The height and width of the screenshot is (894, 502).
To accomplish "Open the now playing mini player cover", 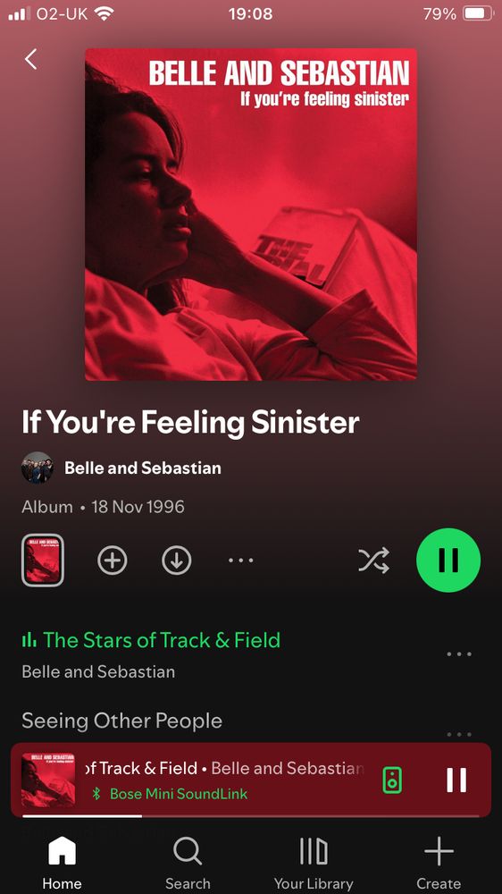I will point(48,780).
